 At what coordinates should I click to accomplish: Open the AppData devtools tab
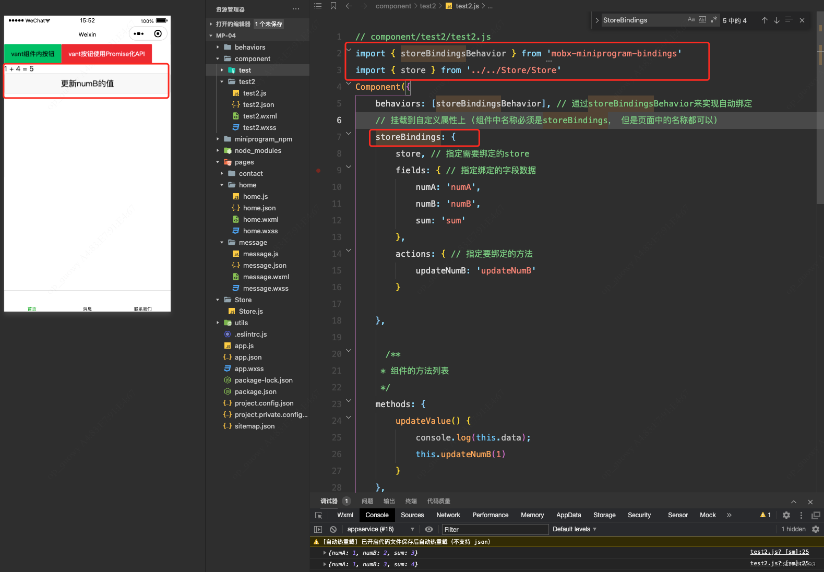tap(568, 515)
